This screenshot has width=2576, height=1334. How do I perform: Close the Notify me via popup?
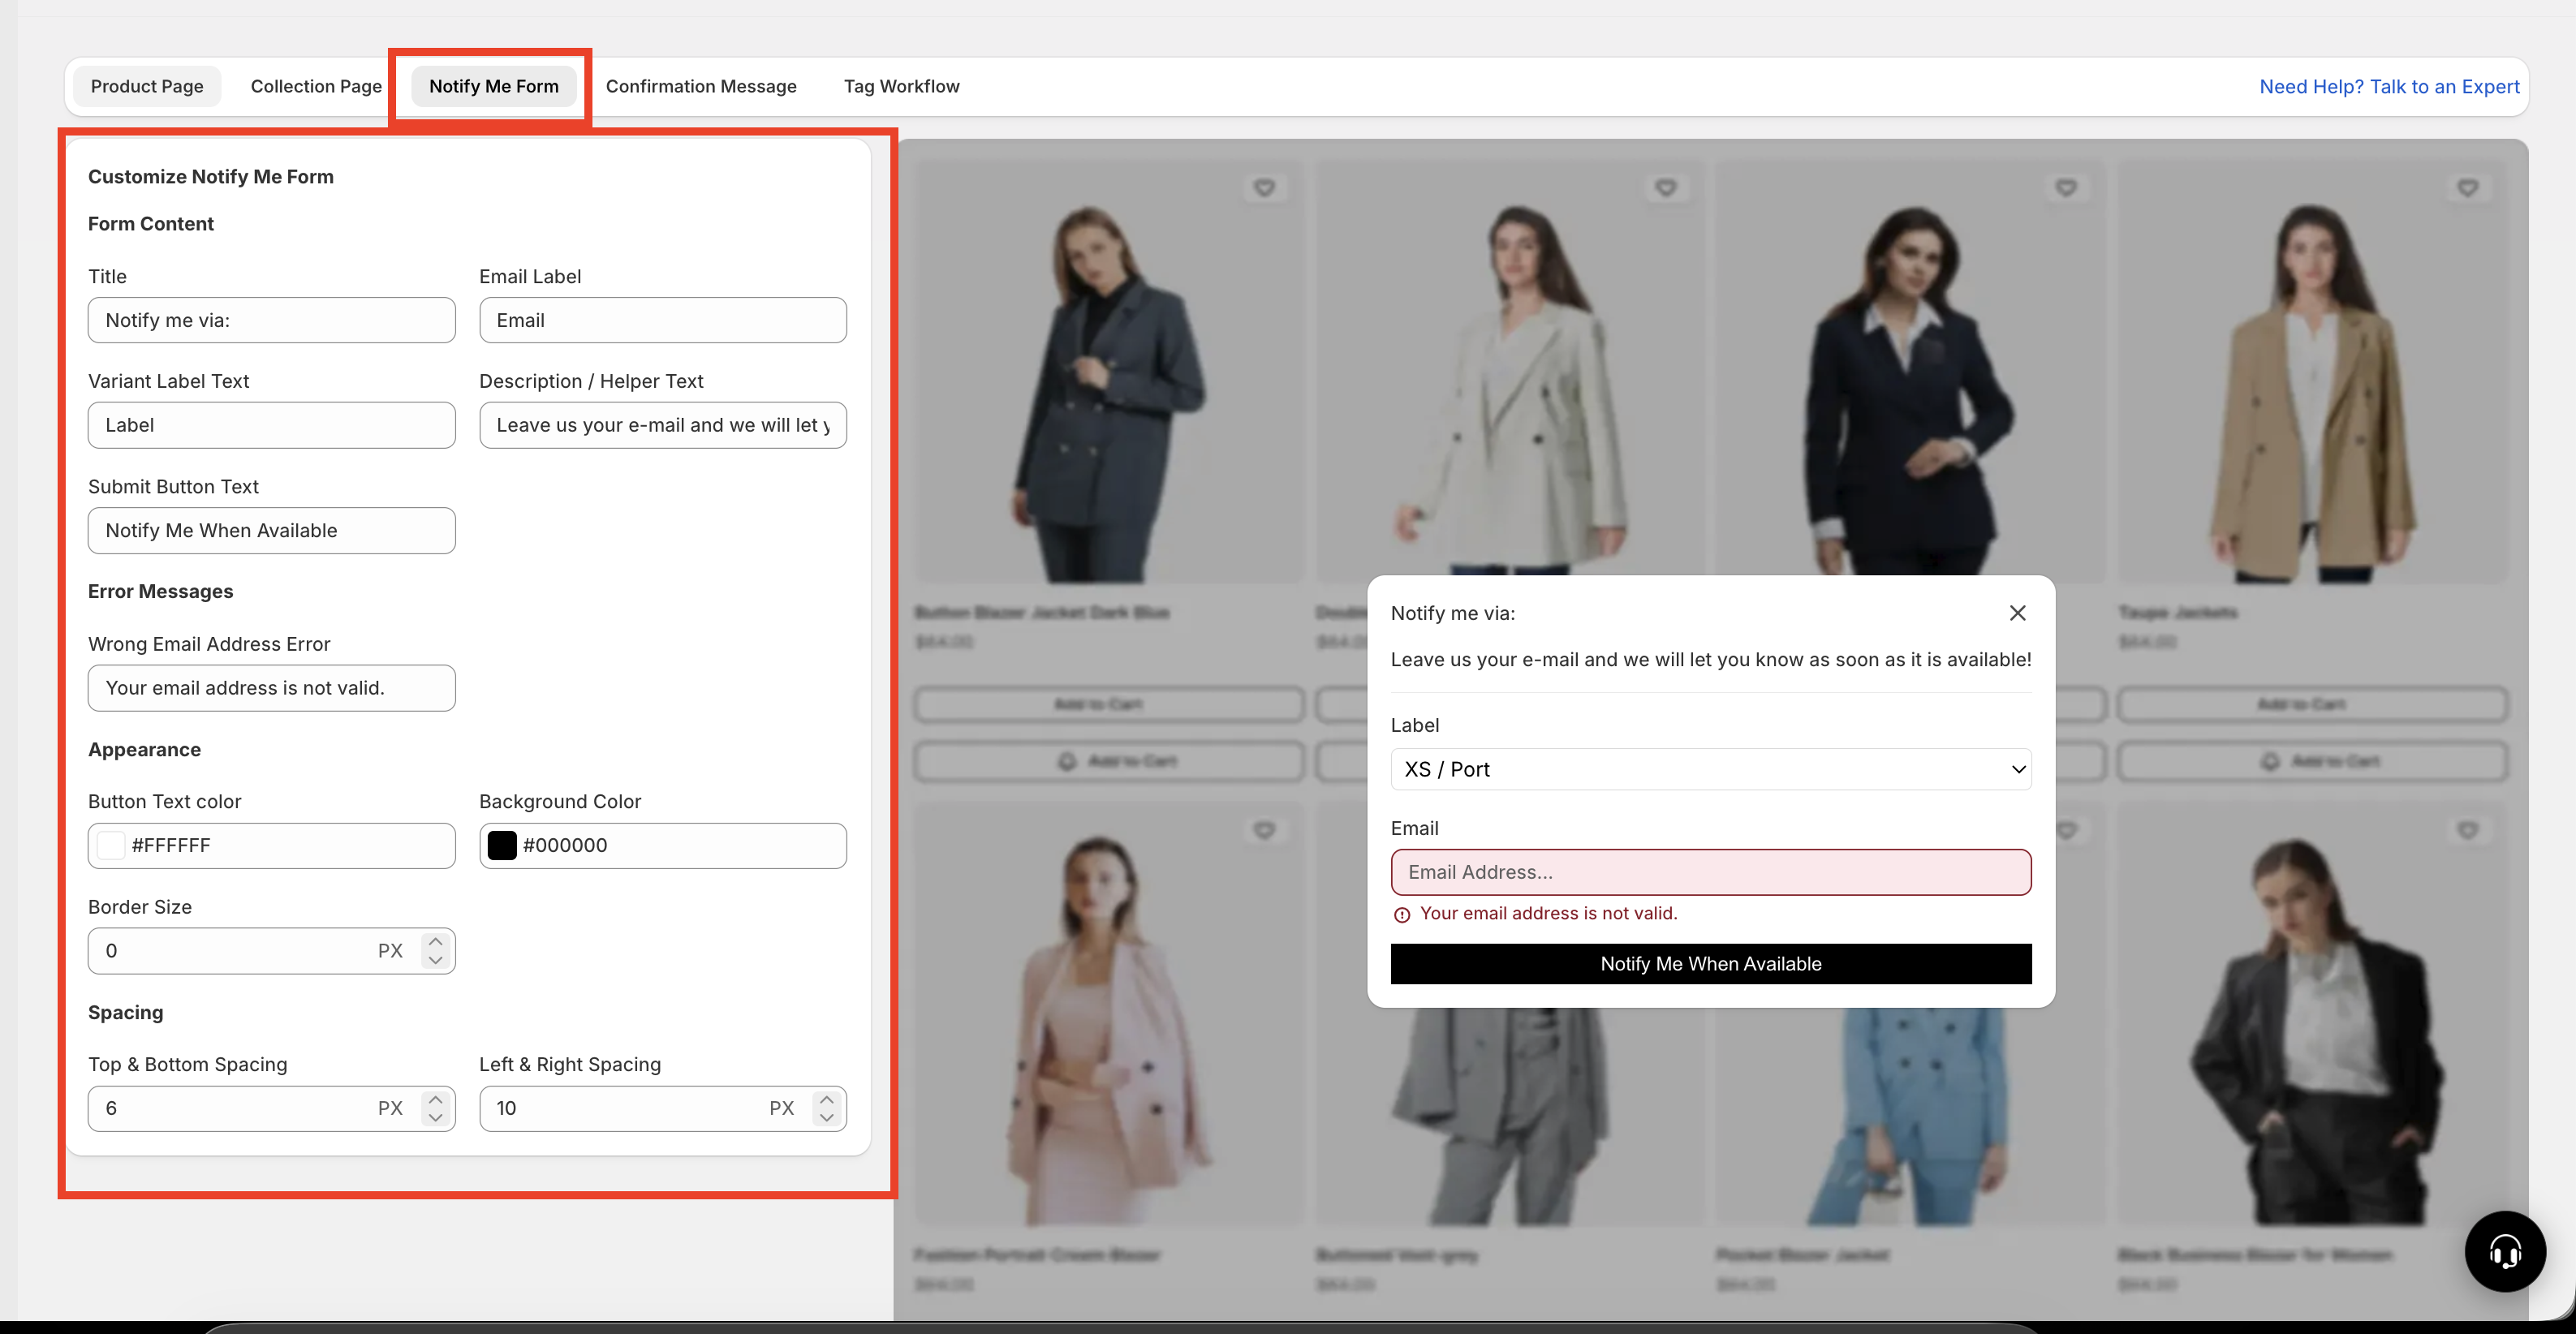point(2018,613)
